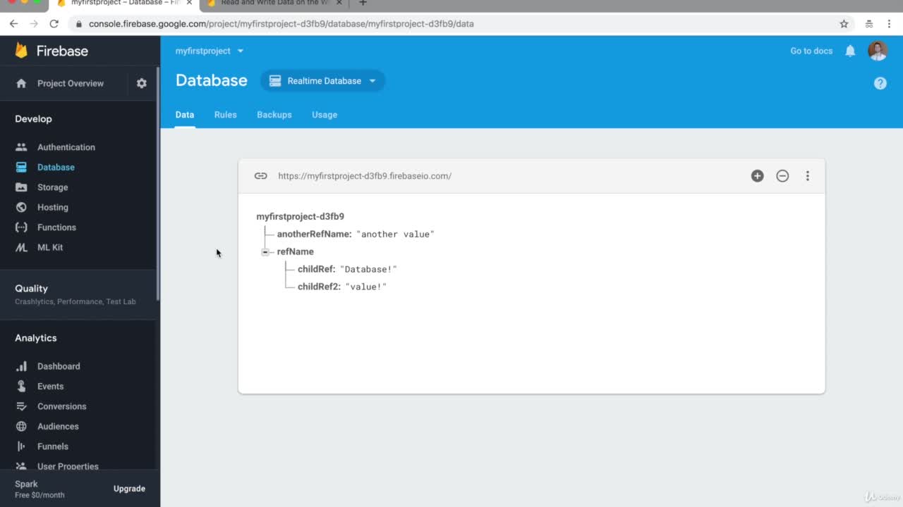
Task: Bookmark this page with star icon
Action: point(844,23)
